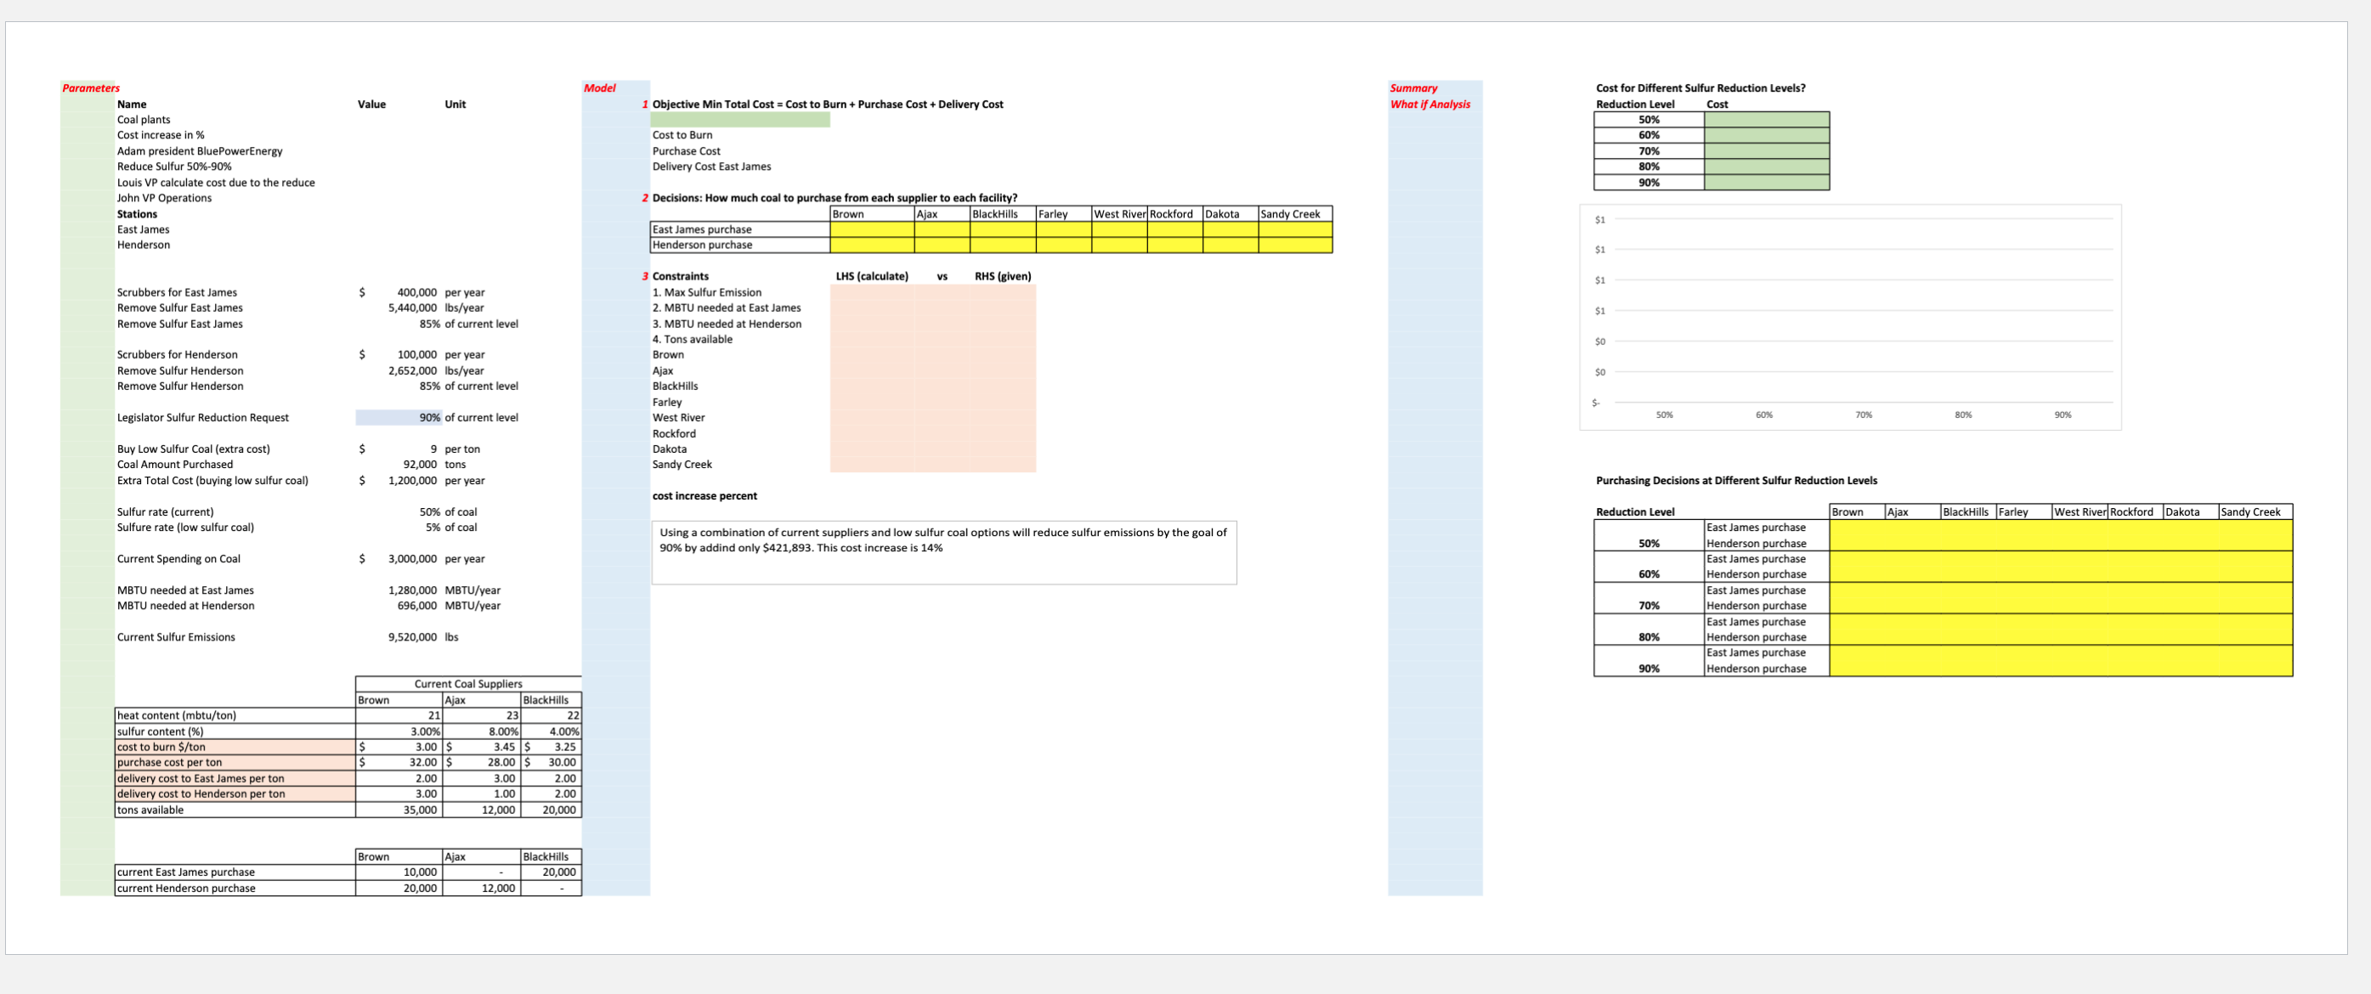Select the Cost increase in % cell
Viewport: 2371px width, 994px height.
pyautogui.click(x=160, y=135)
